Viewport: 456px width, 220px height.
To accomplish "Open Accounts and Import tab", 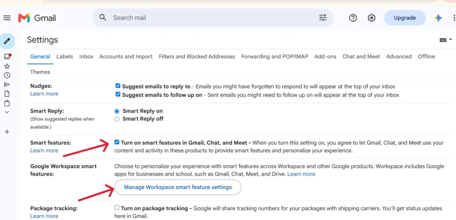I will (126, 57).
